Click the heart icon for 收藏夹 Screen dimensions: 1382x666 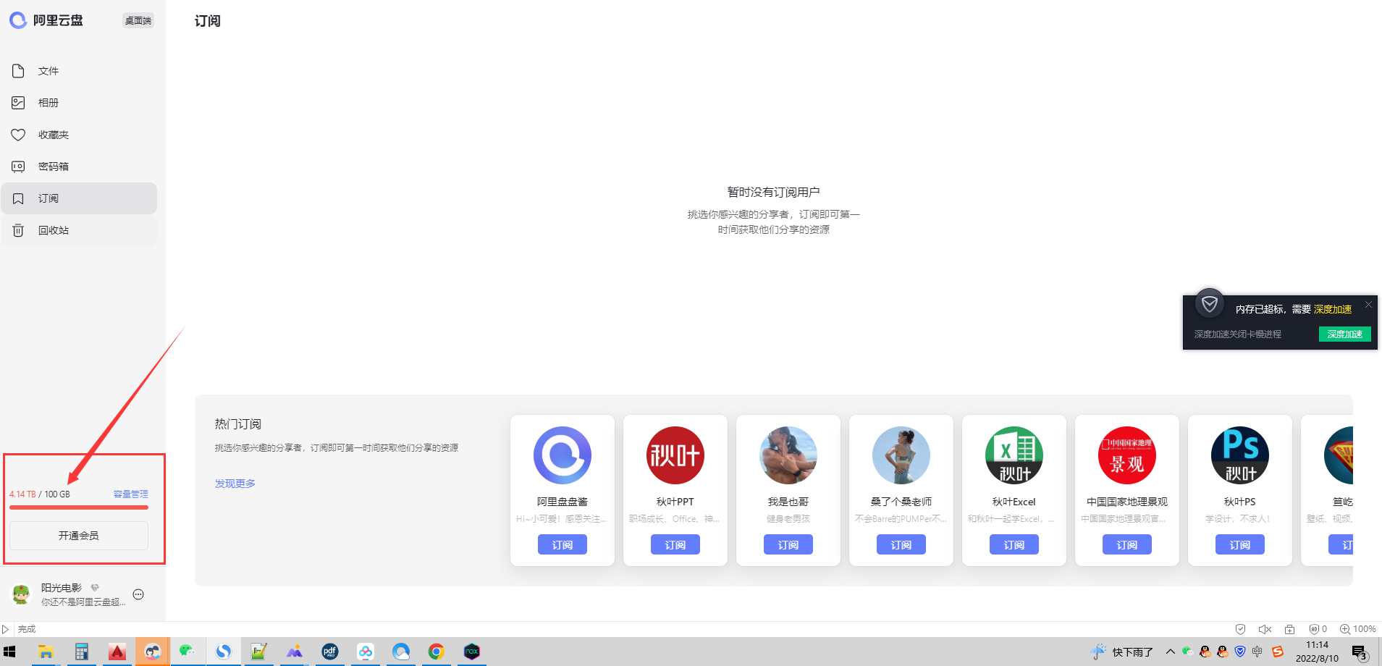click(x=19, y=135)
